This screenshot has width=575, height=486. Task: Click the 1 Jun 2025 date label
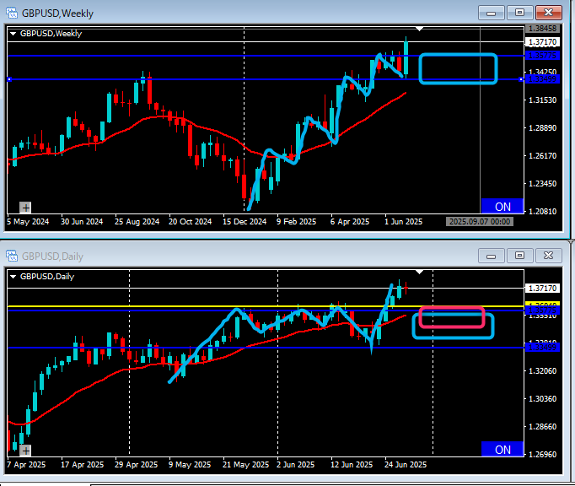[x=403, y=222]
